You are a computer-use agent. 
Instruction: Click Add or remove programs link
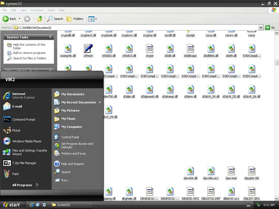pos(26,53)
